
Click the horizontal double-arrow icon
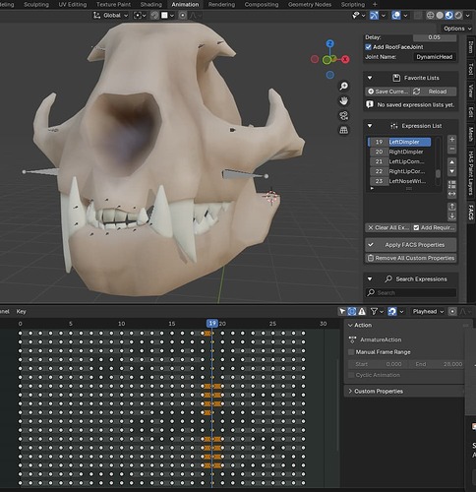pos(451,194)
